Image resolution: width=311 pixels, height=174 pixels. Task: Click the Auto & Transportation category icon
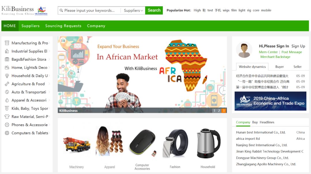click(x=7, y=92)
